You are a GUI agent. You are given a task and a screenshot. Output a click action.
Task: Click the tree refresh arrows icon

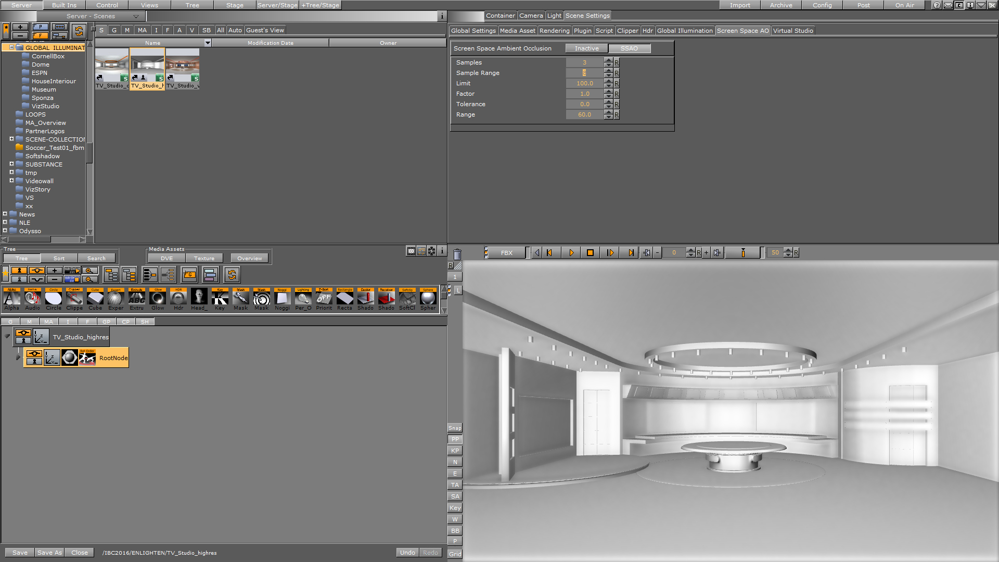coord(232,274)
